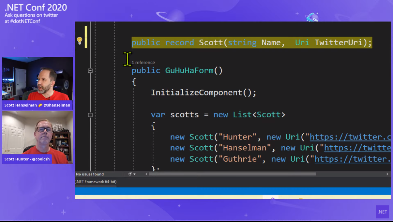
Task: Click the horizontal scrollbar left arrow
Action: click(146, 174)
